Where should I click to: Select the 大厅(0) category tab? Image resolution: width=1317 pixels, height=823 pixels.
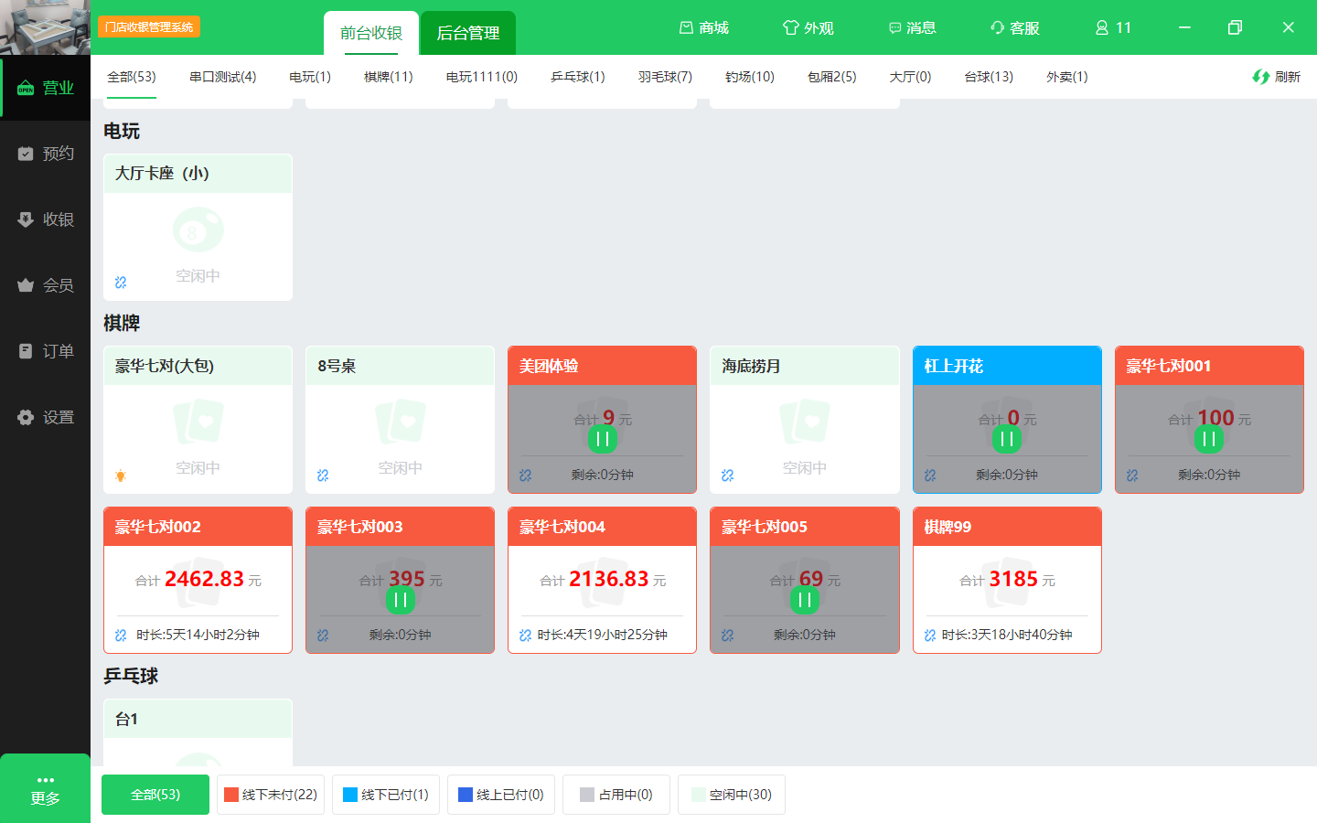[911, 77]
